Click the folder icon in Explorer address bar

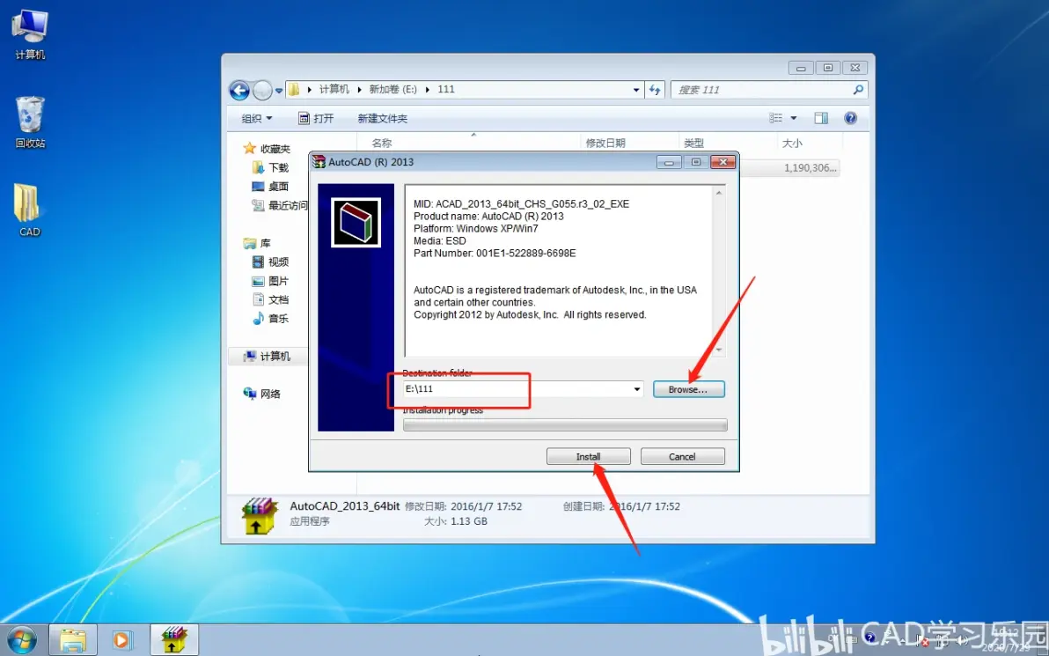coord(294,90)
